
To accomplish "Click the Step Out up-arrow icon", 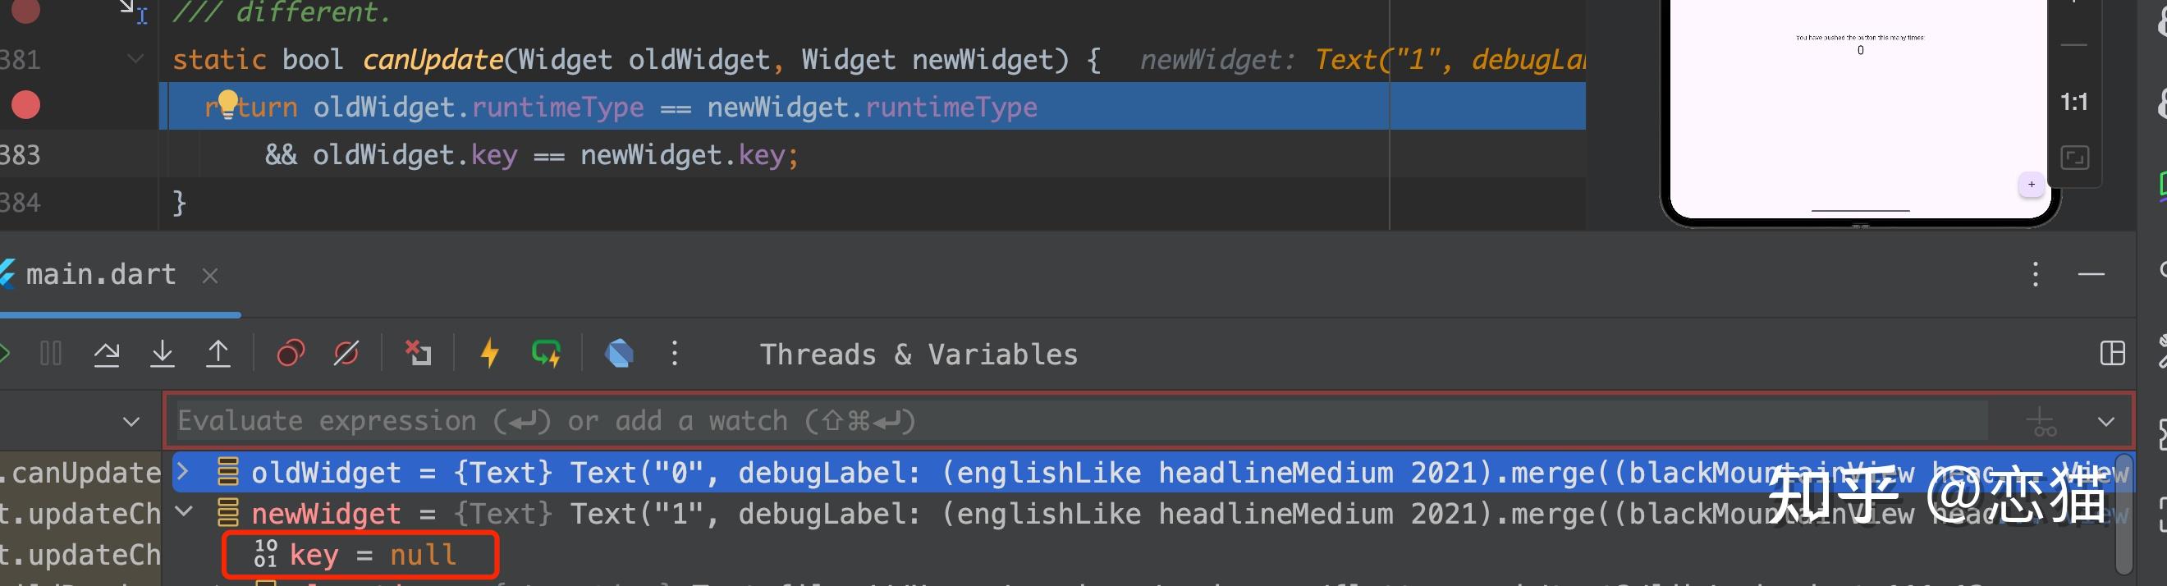I will tap(218, 354).
